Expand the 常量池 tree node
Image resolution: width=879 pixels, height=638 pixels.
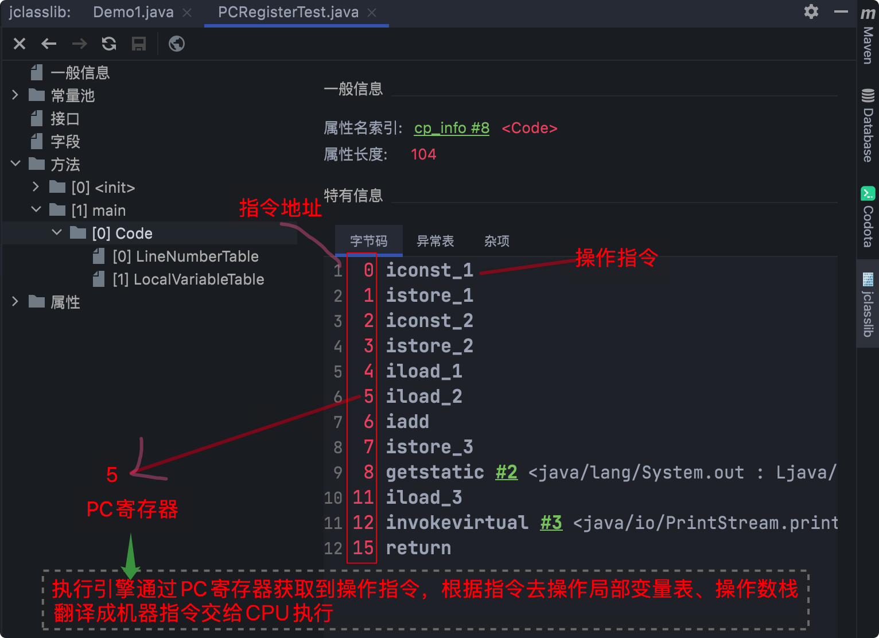(x=15, y=95)
